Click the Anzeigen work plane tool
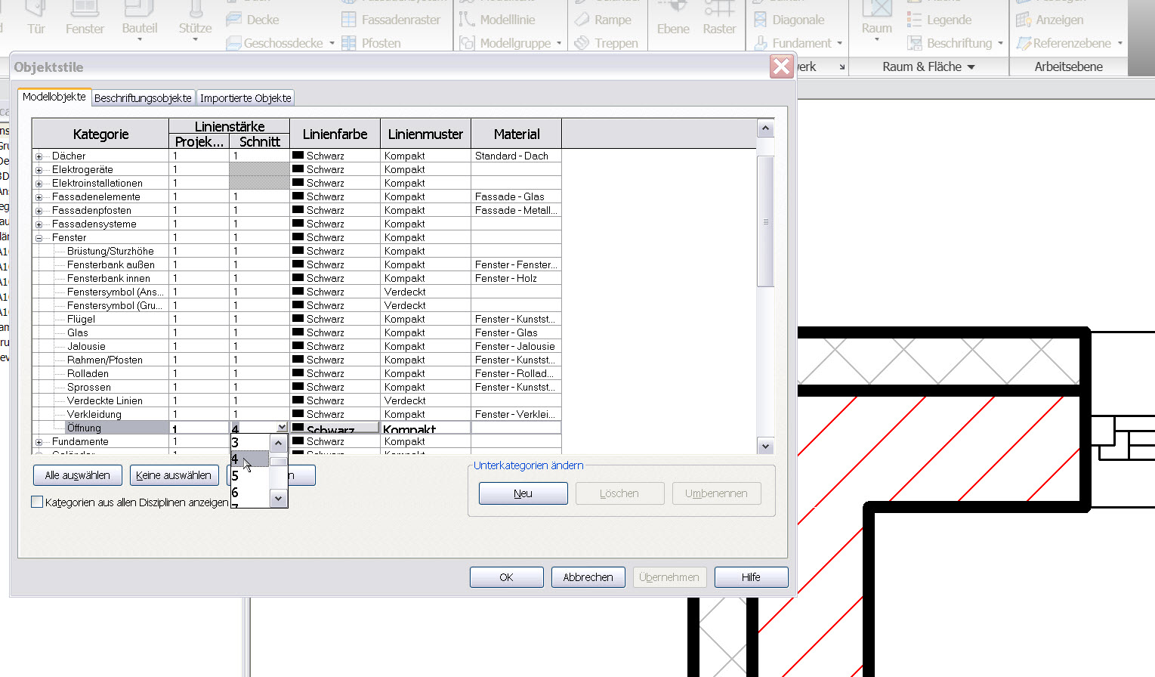 click(1050, 20)
